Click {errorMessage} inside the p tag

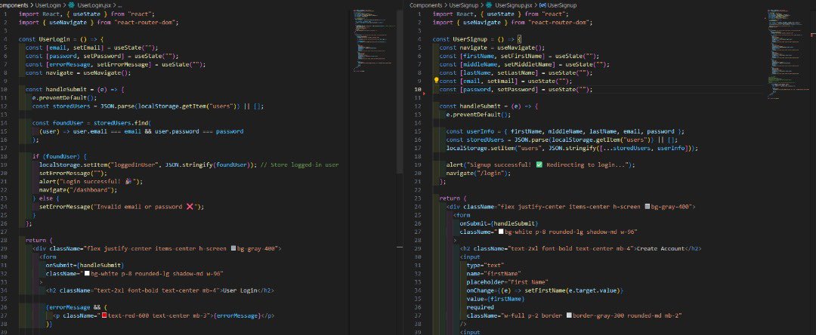[238, 316]
